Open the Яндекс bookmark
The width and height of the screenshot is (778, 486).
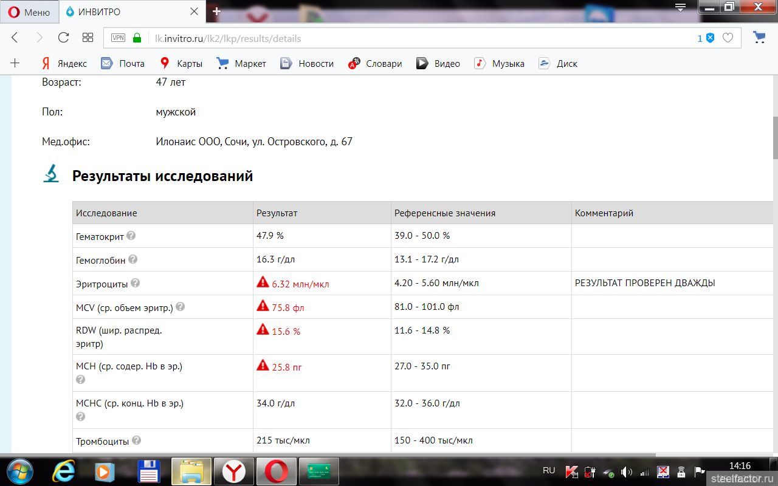(x=64, y=63)
